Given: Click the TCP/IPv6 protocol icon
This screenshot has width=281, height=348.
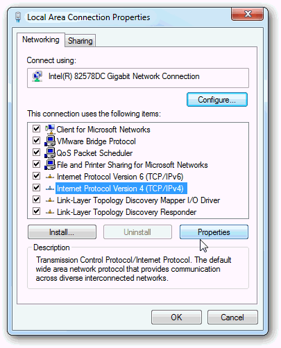Looking at the screenshot, I should (50, 177).
